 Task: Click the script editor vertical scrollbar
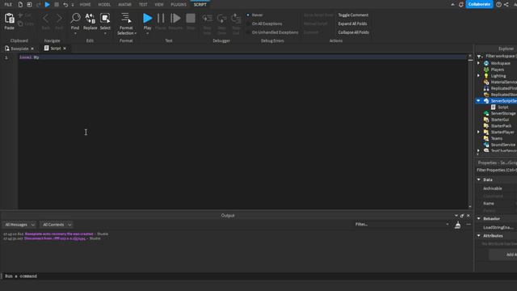(470, 131)
